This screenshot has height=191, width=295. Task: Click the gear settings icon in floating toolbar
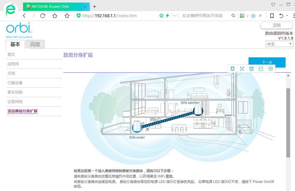pos(271,69)
